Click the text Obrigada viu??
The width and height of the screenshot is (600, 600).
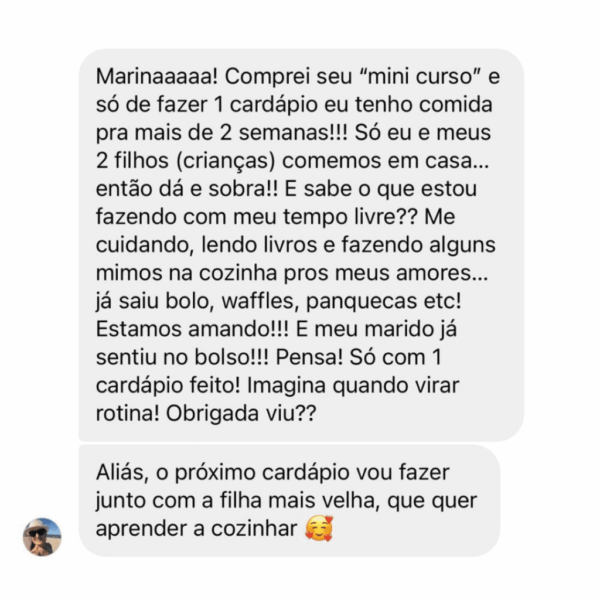coord(241,413)
